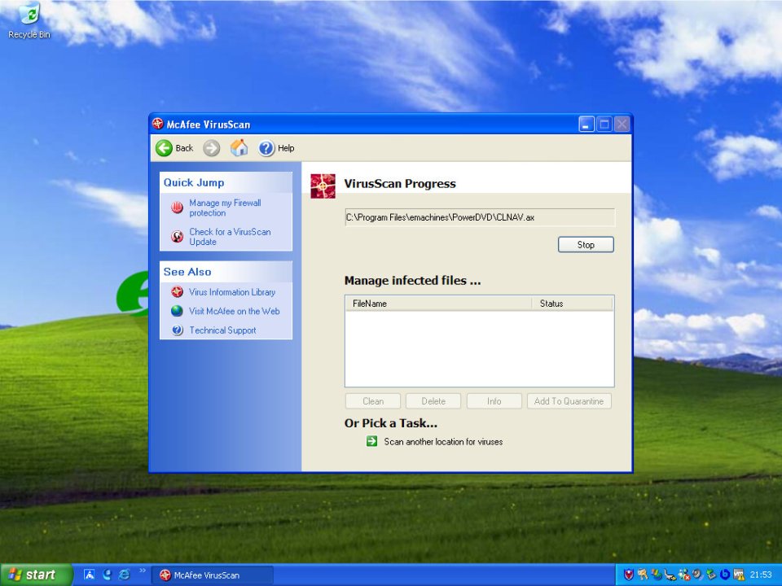Open the Windows Start menu

click(x=33, y=575)
